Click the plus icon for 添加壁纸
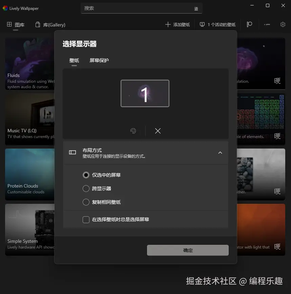 tap(168, 24)
